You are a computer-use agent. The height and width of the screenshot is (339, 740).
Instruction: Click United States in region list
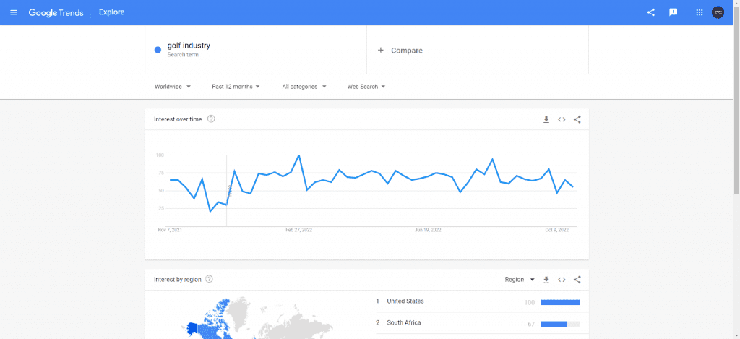pos(405,301)
